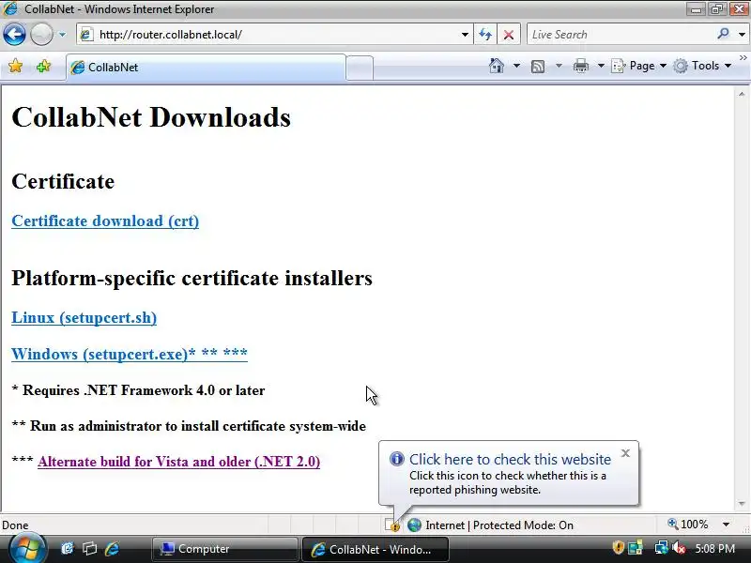Expand the address bar history dropdown
This screenshot has height=563, width=751.
pyautogui.click(x=465, y=35)
